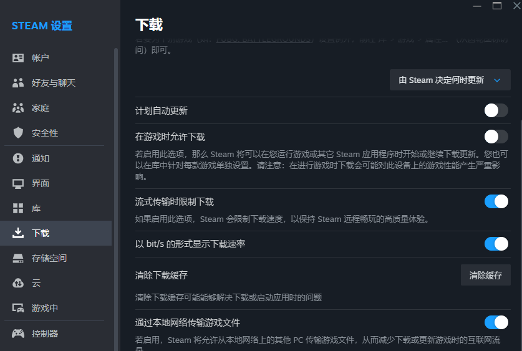522x351 pixels.
Task: Enable the 计划自动更新 toggle
Action: 496,110
